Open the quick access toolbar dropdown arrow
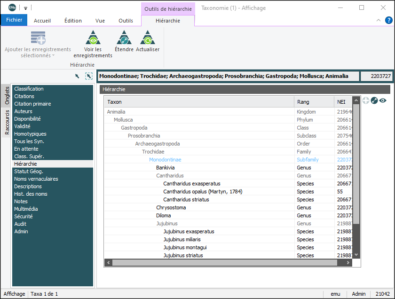The height and width of the screenshot is (299, 395). (x=25, y=8)
